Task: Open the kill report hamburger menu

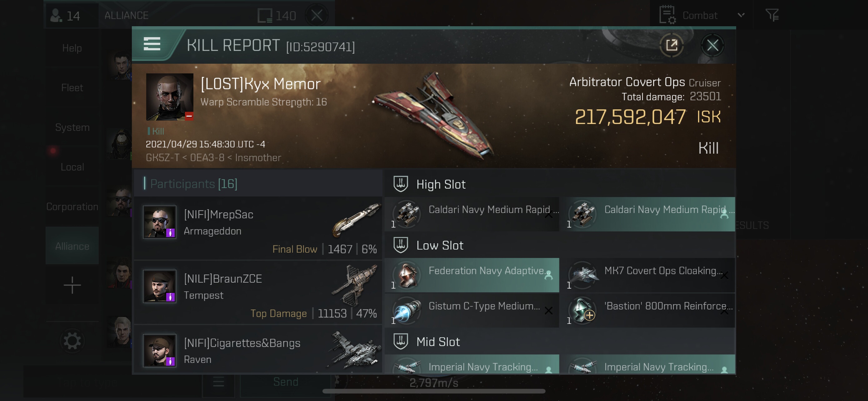Action: [x=152, y=44]
